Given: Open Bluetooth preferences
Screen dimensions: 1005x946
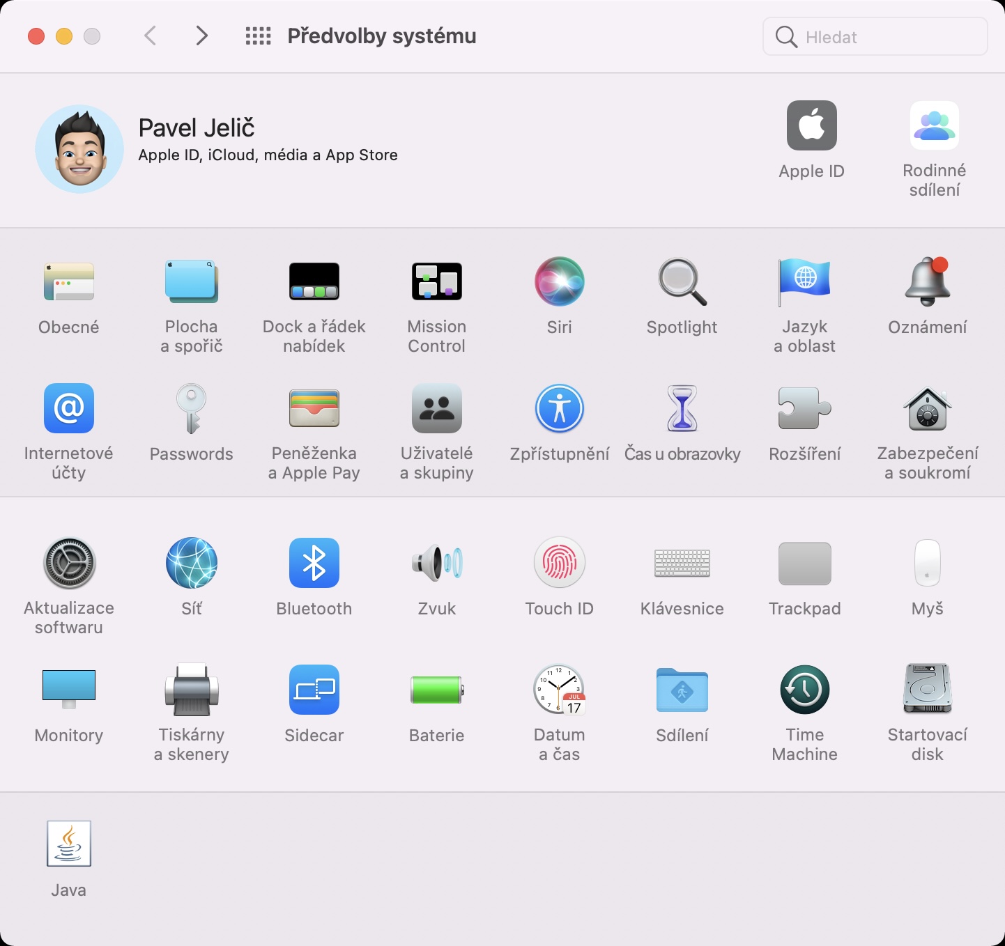Looking at the screenshot, I should pos(314,563).
